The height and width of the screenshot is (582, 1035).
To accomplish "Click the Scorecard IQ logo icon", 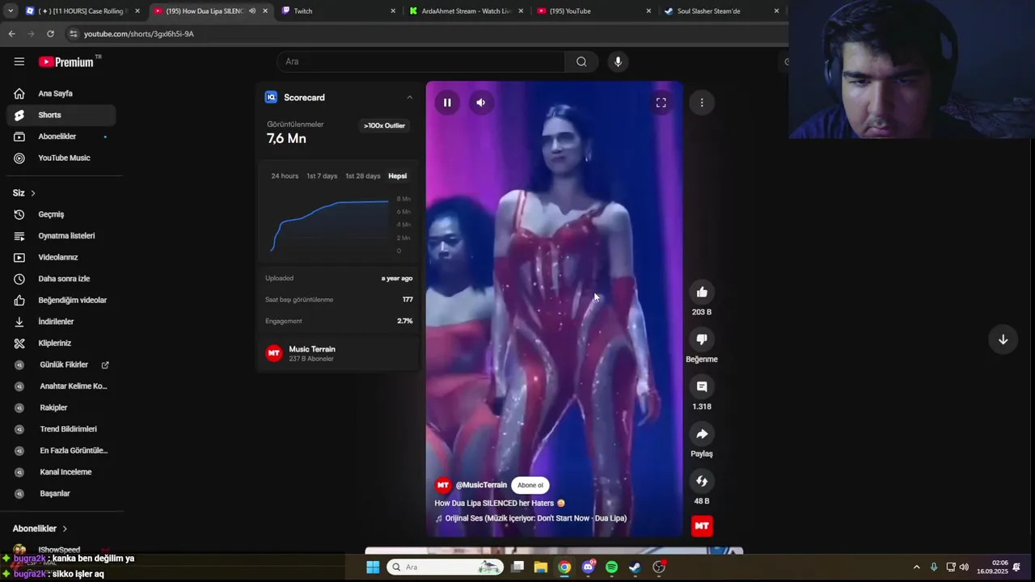I will pos(271,97).
